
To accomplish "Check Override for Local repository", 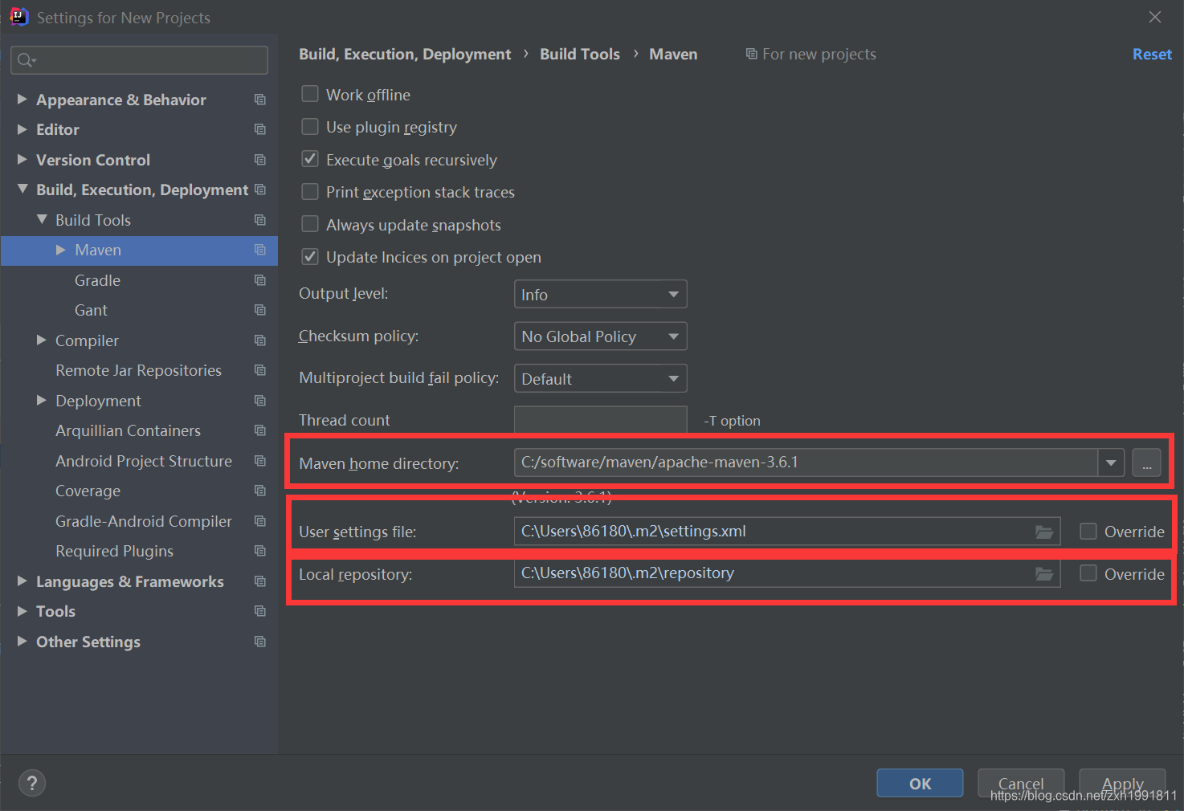I will click(1088, 573).
